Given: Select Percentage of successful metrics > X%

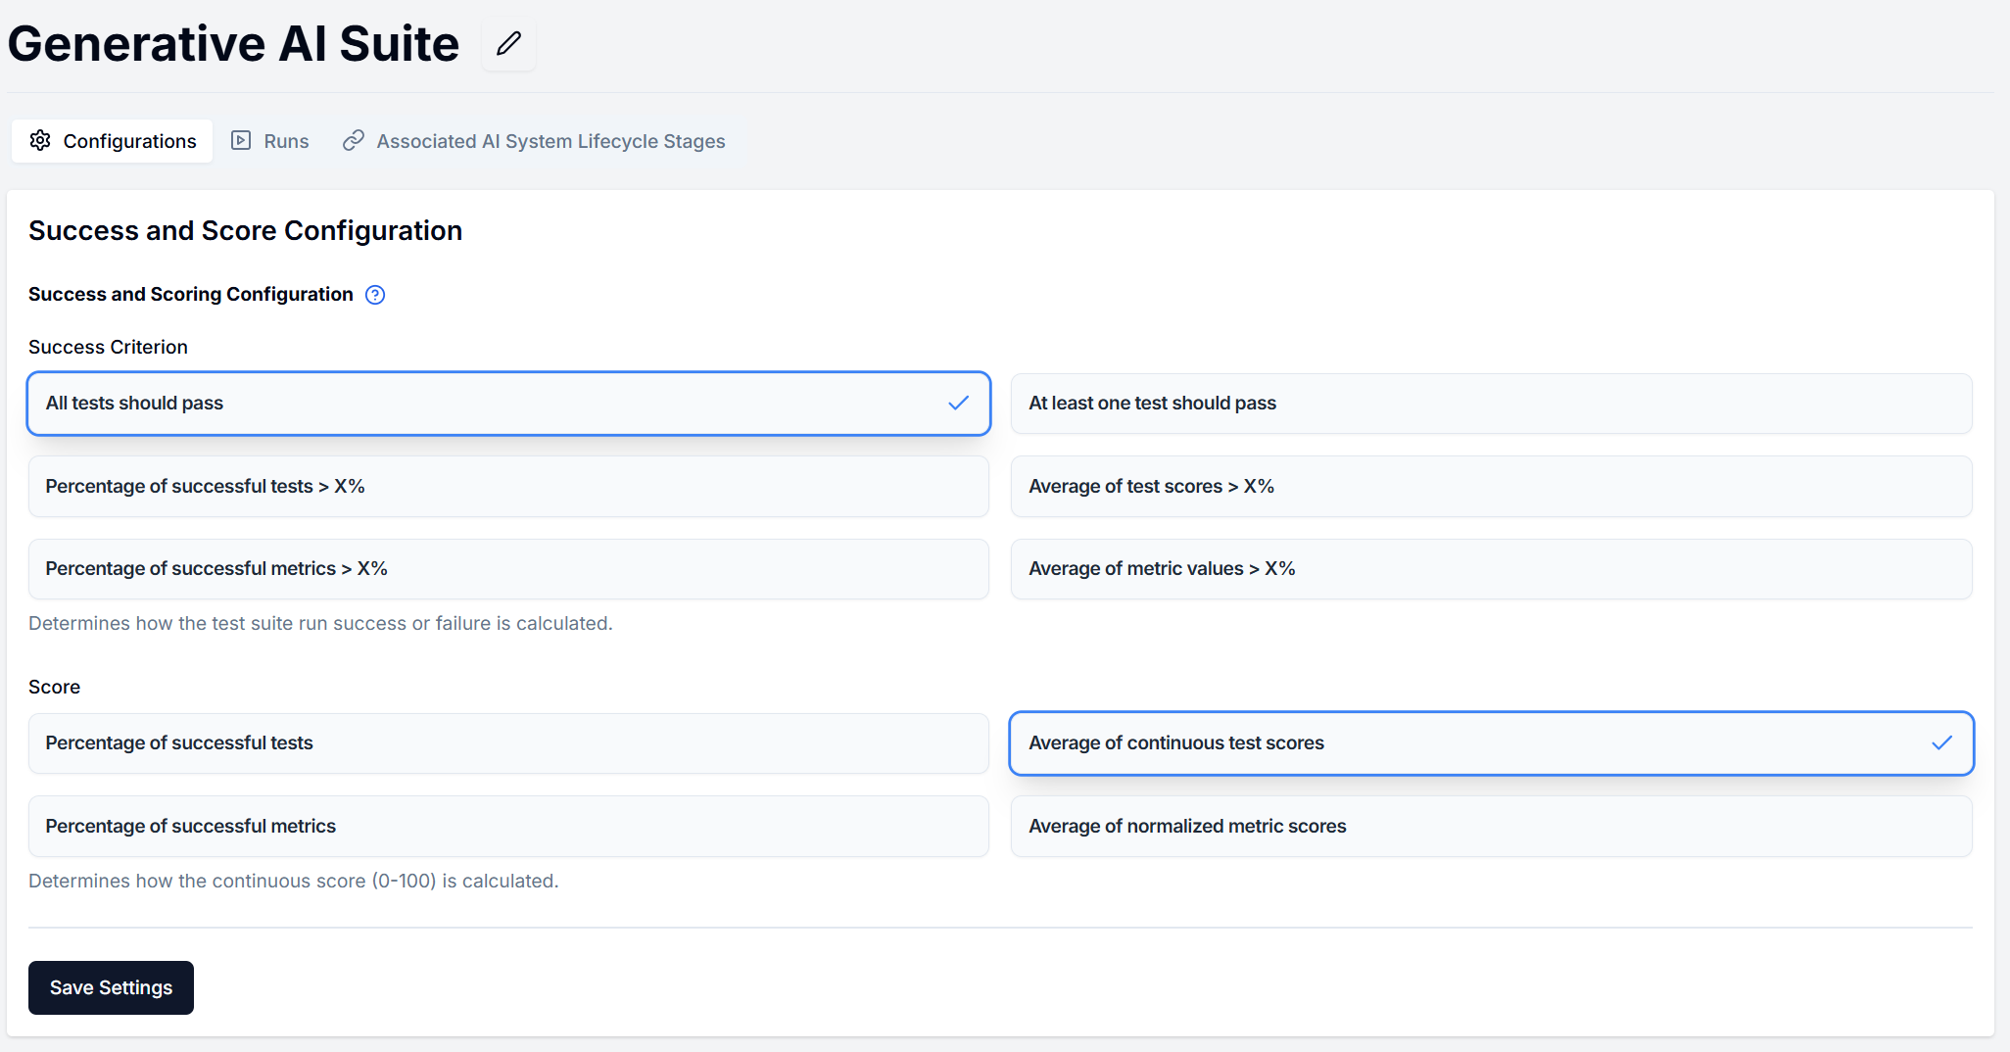Looking at the screenshot, I should coord(507,568).
